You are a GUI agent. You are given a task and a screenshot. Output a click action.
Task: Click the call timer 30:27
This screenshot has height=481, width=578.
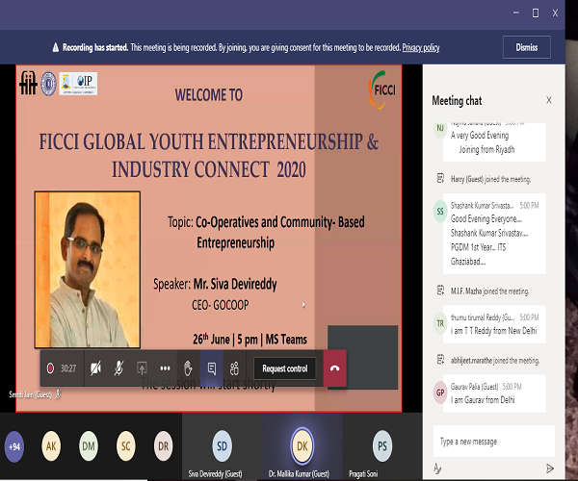(x=68, y=368)
